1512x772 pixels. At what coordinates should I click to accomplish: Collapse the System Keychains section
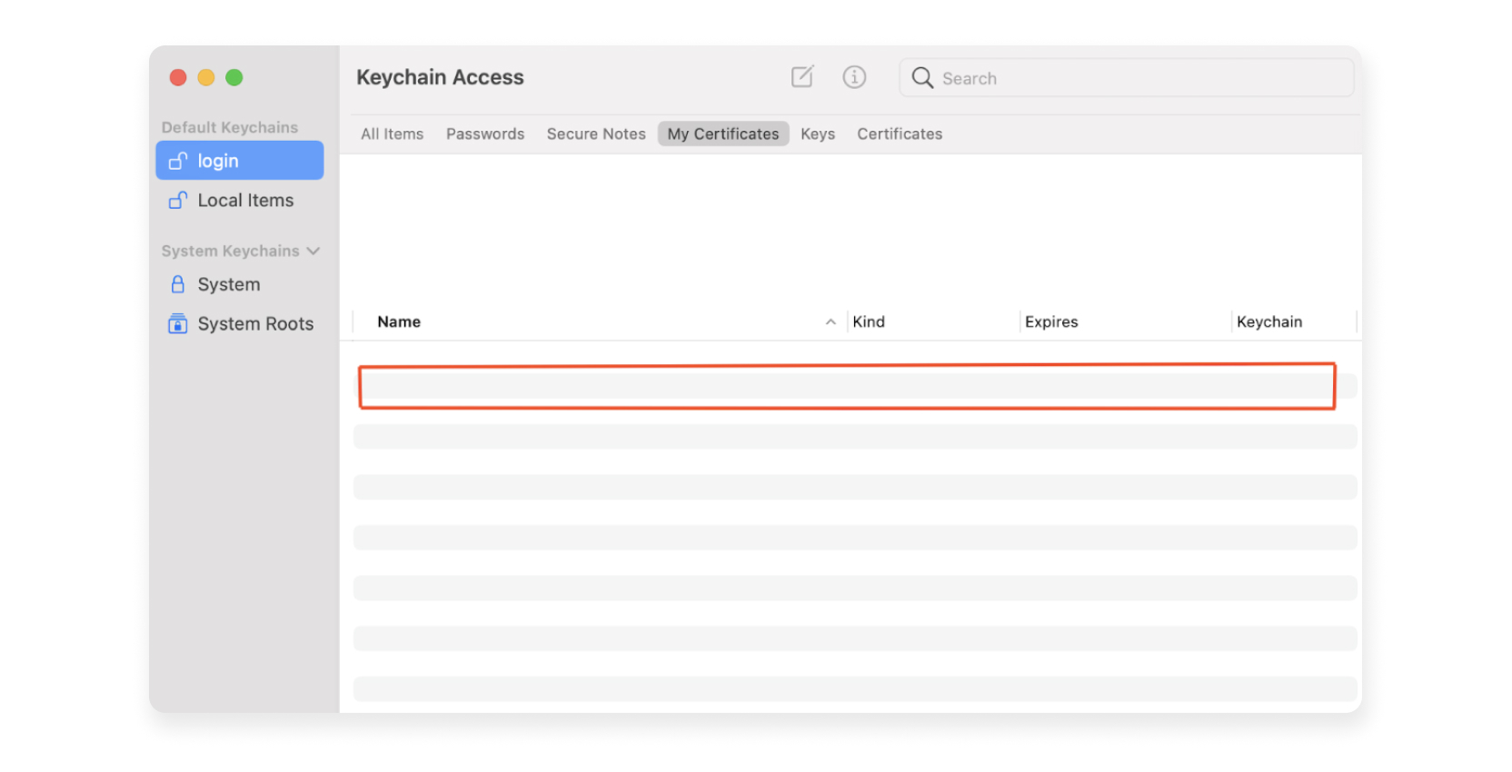coord(313,252)
